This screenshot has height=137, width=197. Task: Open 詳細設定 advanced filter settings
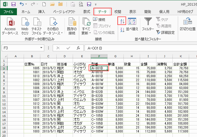coord(165,32)
